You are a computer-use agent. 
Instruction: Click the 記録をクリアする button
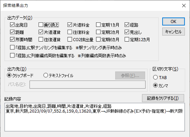point(163,98)
